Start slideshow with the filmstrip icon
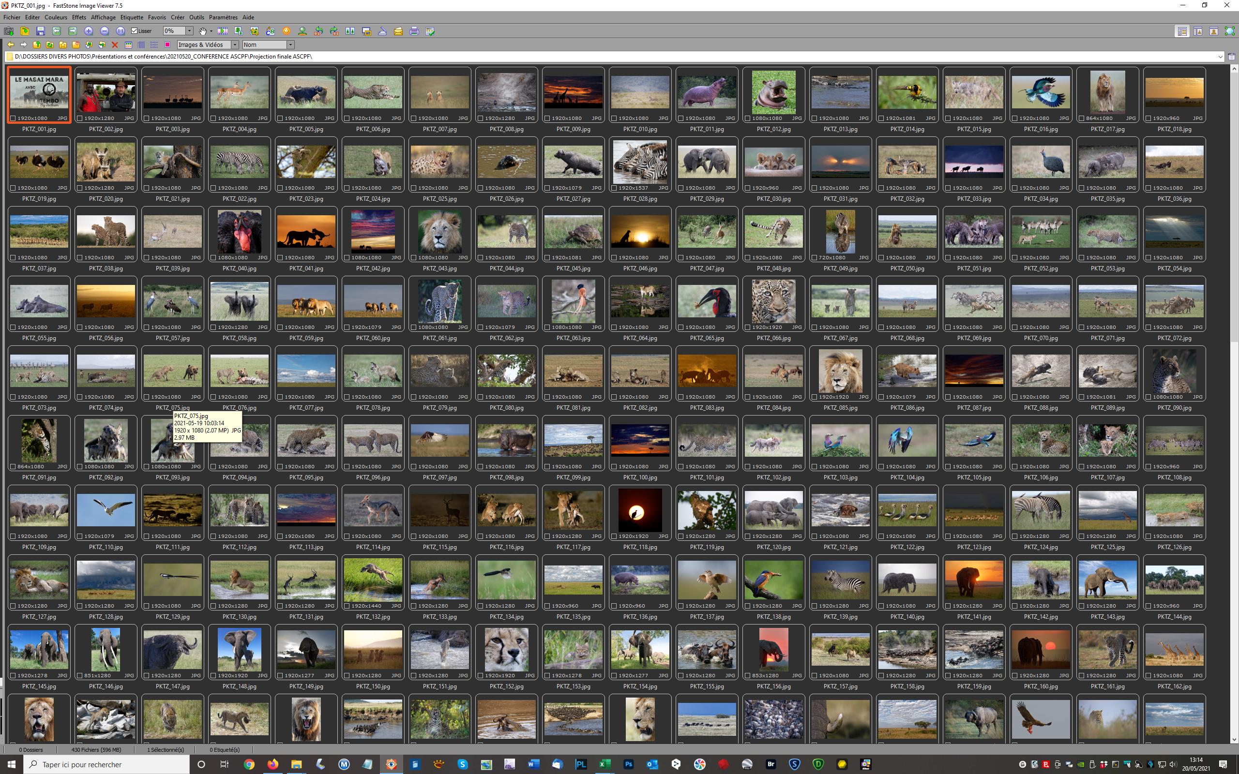The image size is (1239, 774). (223, 31)
